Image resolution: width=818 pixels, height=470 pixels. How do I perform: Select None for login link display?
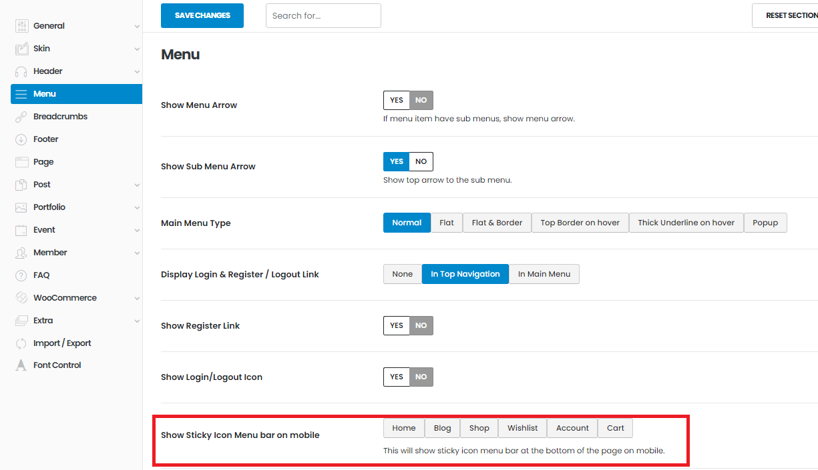click(403, 274)
